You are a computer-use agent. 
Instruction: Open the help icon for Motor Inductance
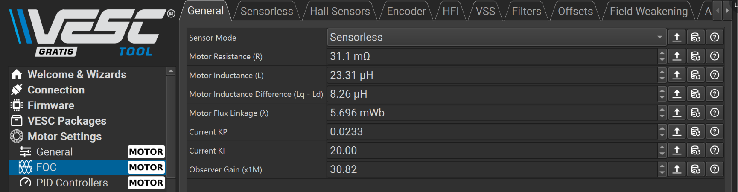[715, 75]
